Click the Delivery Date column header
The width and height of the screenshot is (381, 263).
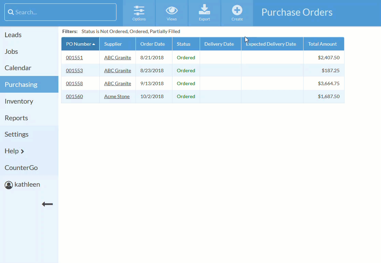(x=219, y=44)
